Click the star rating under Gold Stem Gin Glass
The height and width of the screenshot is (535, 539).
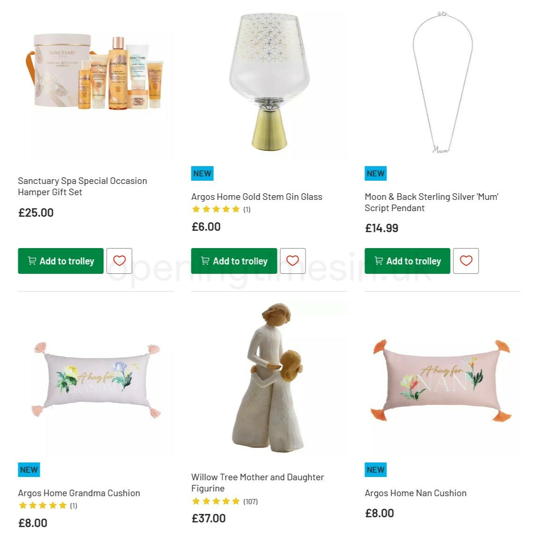(x=216, y=209)
